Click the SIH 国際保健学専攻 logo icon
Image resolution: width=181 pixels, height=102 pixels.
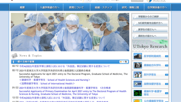138,84
